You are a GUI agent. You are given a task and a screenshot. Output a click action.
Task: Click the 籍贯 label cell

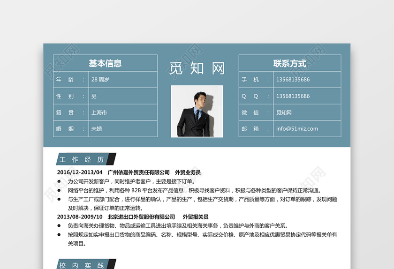[x=71, y=112]
